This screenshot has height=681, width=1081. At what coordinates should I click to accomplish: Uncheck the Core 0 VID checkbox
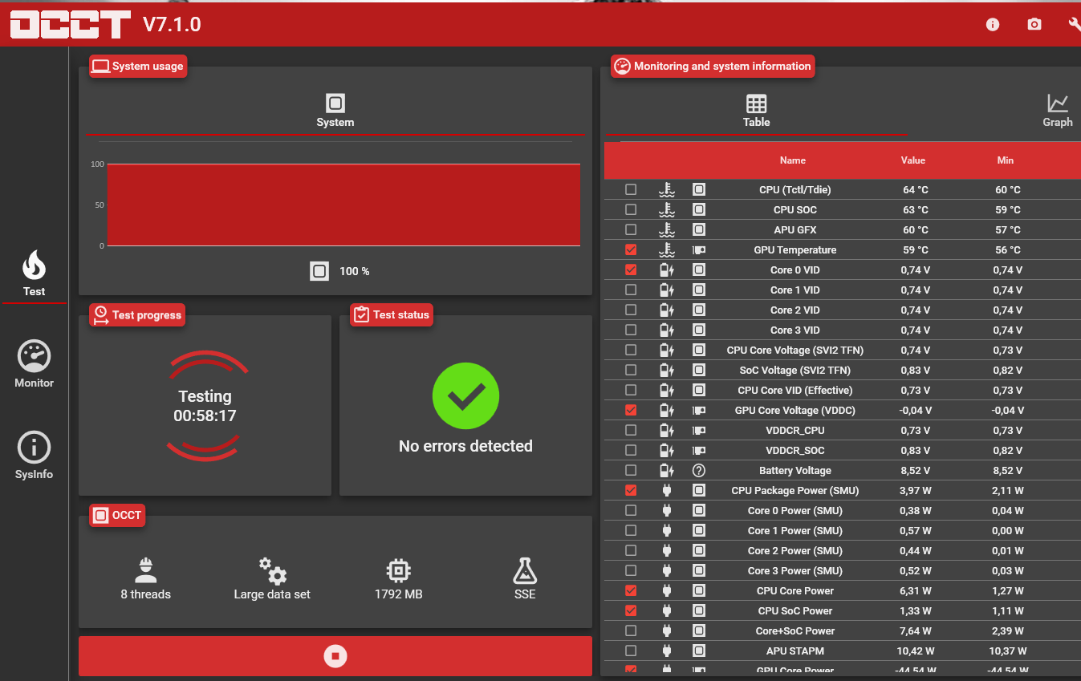[631, 270]
